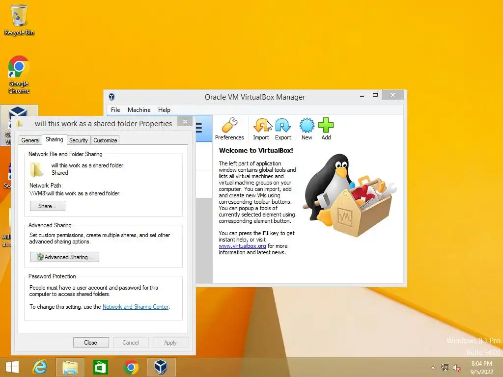
Task: Click the green Add machine icon
Action: tap(326, 129)
